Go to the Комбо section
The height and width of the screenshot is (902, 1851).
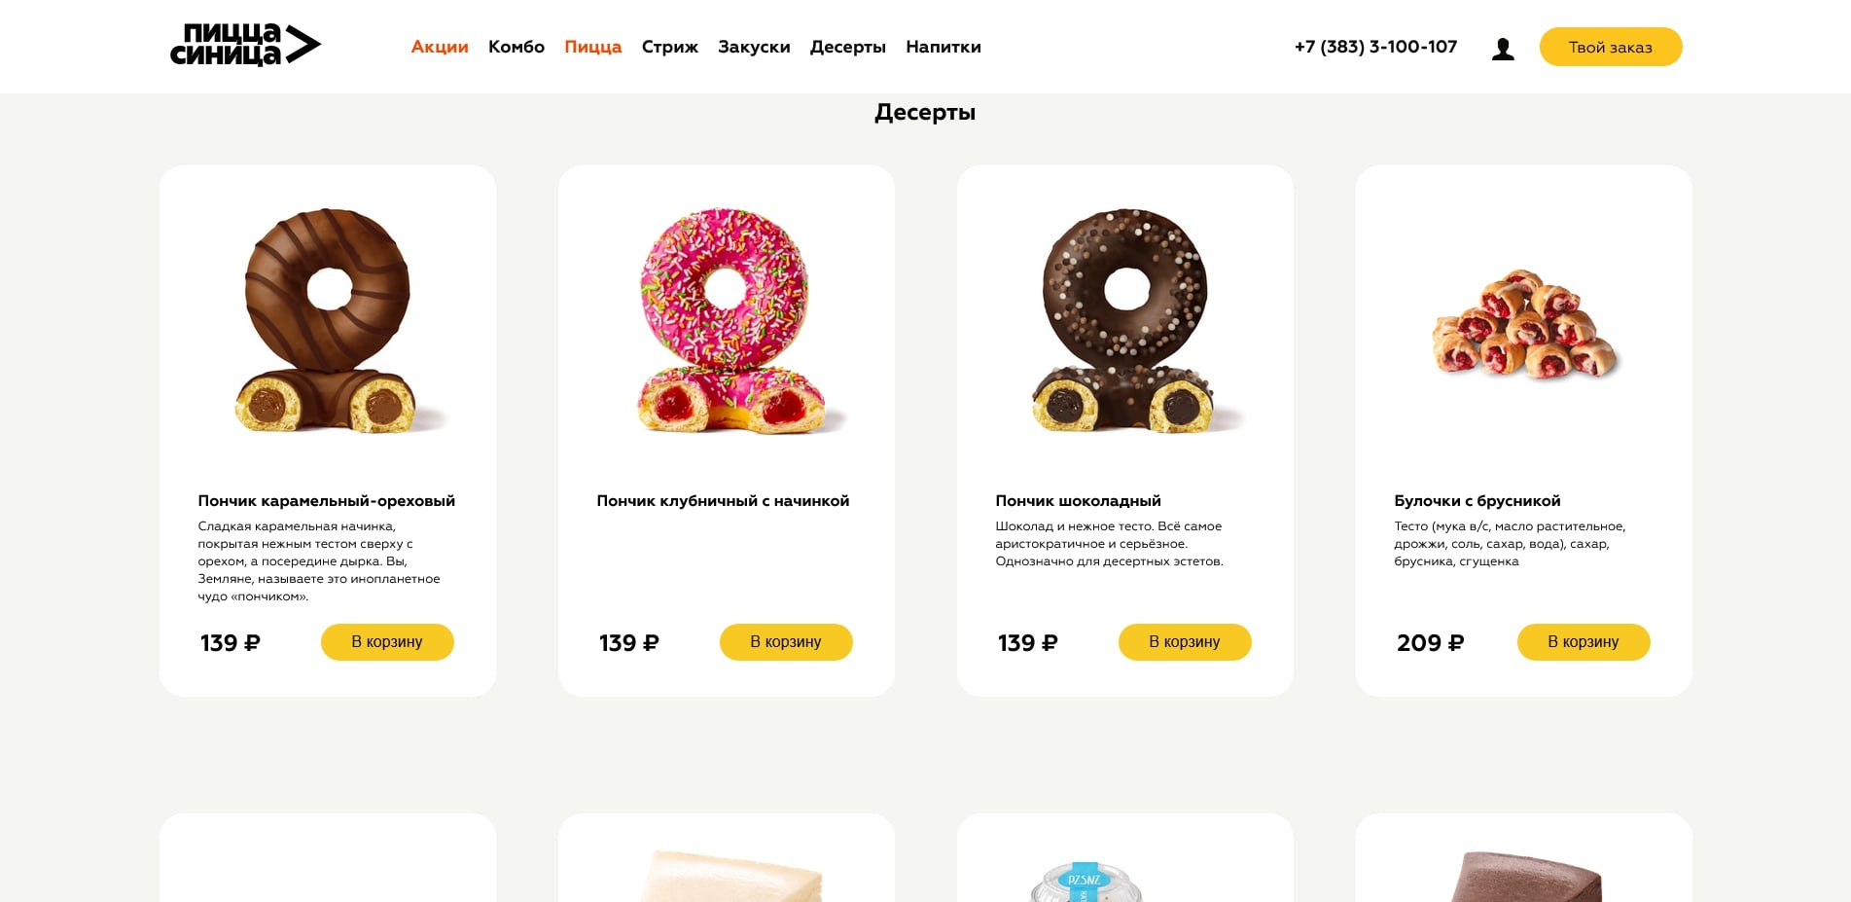click(x=516, y=47)
